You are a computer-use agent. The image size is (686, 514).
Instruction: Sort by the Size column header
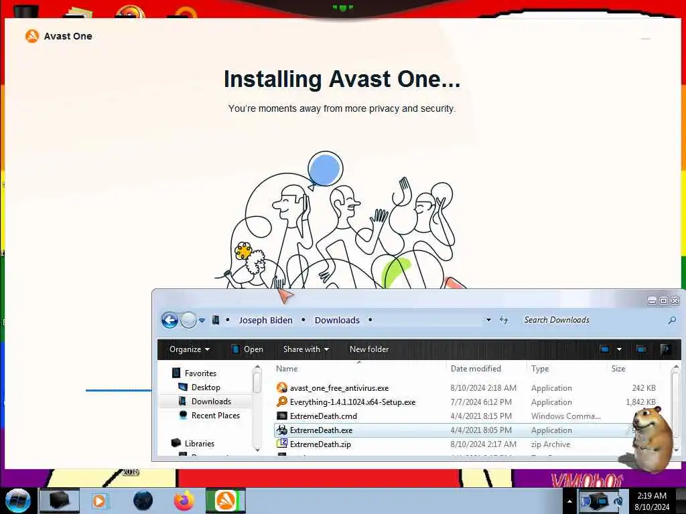(618, 369)
